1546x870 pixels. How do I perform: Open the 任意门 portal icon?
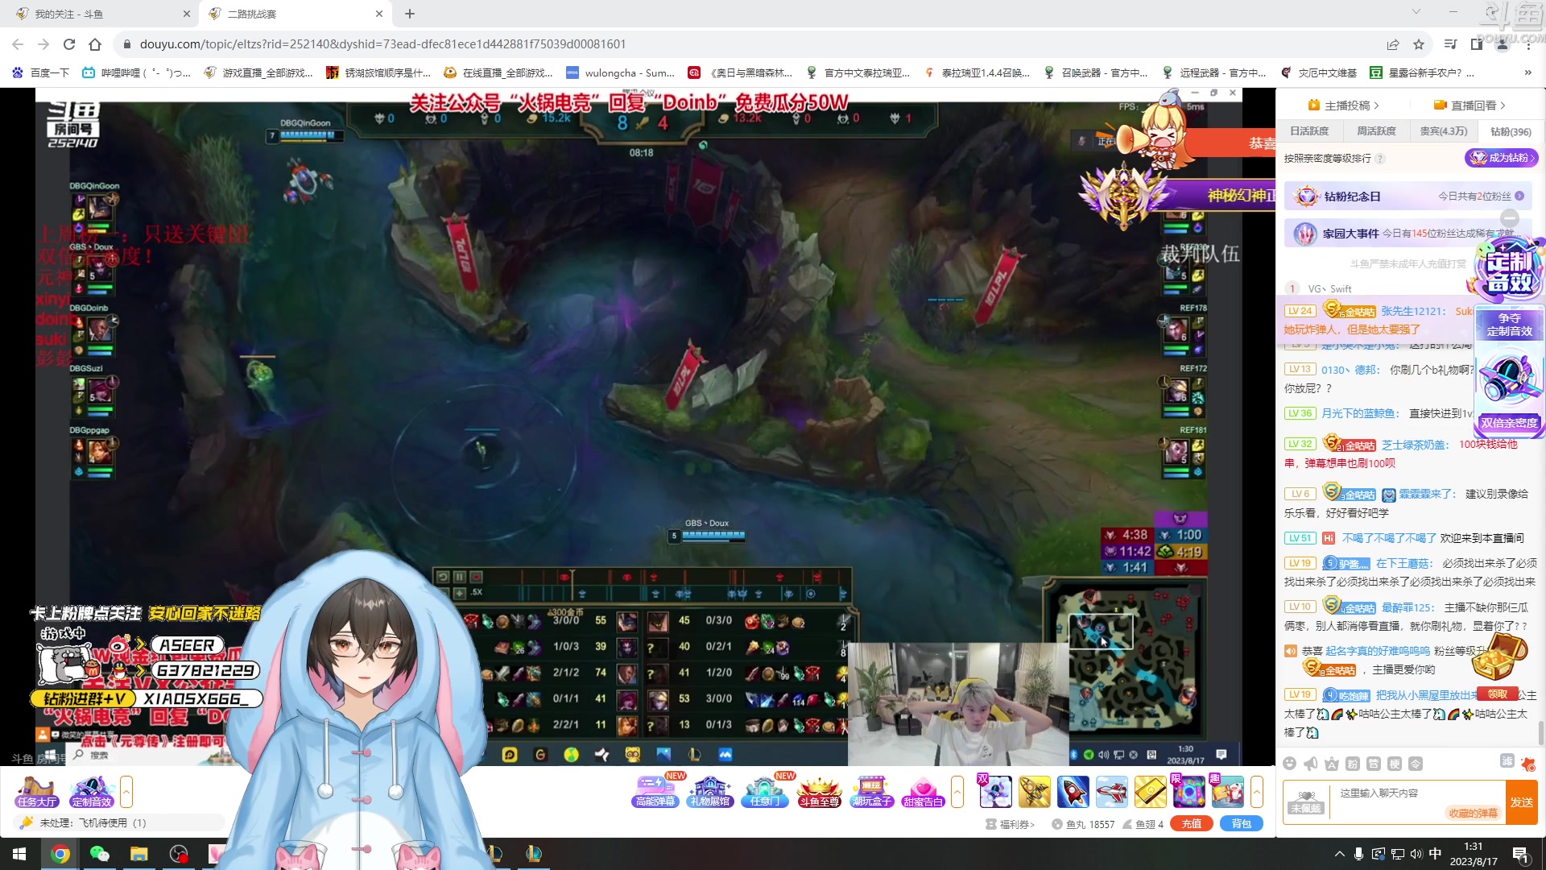click(x=765, y=791)
